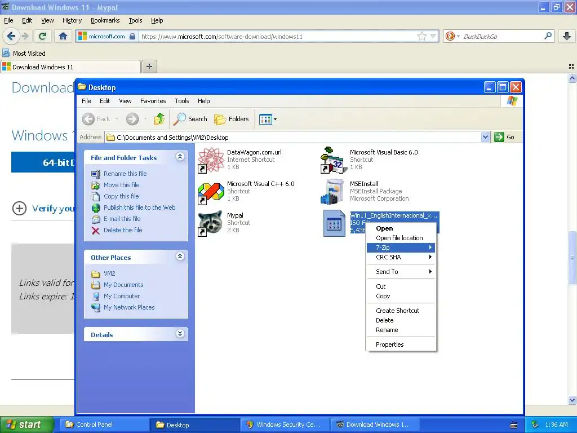Click the Windows start button

click(26, 425)
